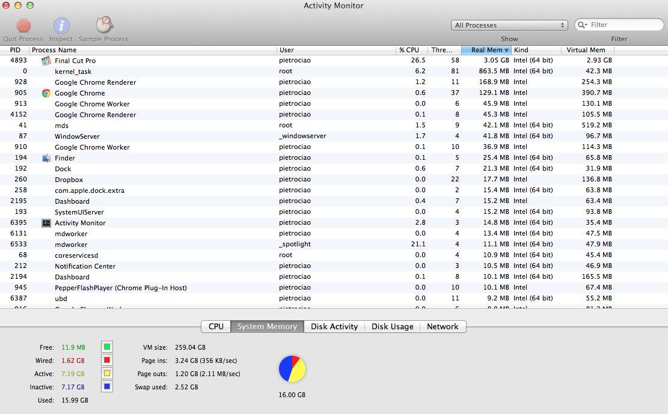Click the 15.99 GB Used value
The width and height of the screenshot is (668, 414).
pyautogui.click(x=75, y=400)
